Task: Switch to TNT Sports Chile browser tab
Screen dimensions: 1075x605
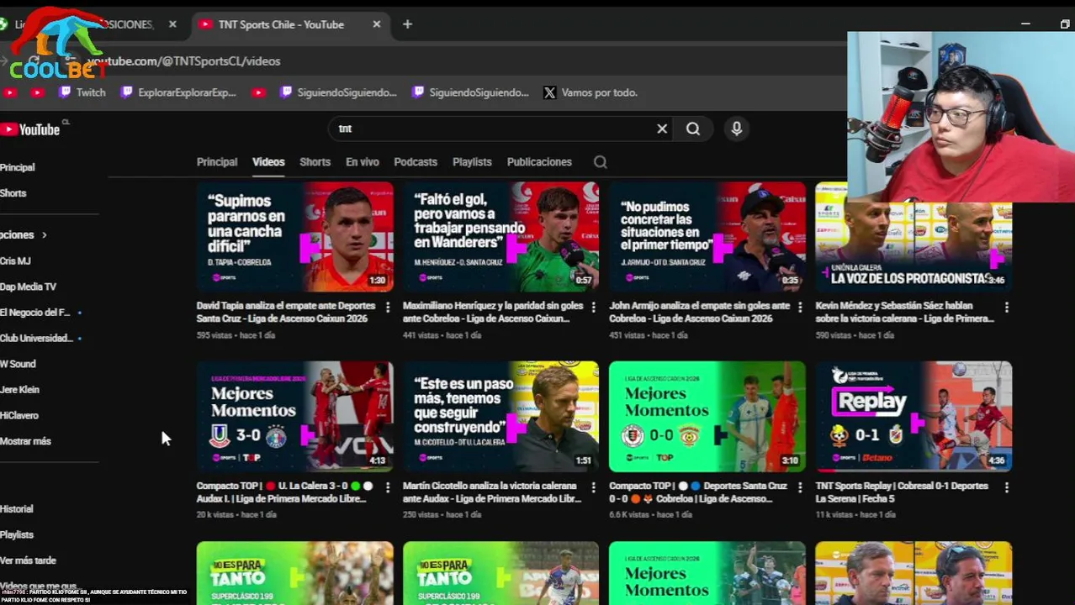Action: [289, 24]
